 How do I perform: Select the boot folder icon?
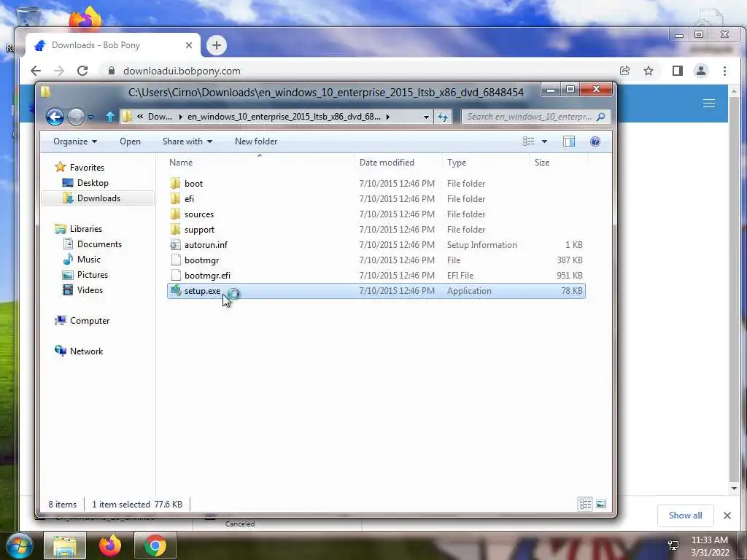pos(175,183)
